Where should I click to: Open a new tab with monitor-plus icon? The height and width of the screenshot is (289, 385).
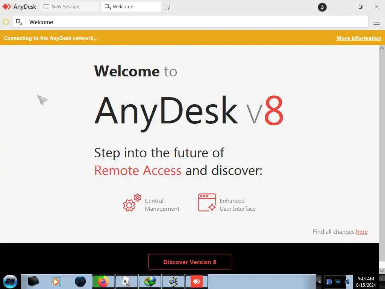point(167,8)
